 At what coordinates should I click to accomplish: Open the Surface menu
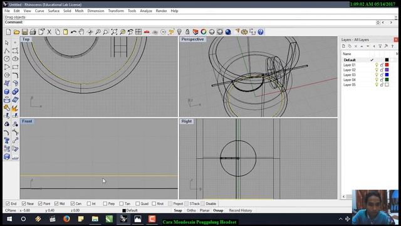[54, 11]
